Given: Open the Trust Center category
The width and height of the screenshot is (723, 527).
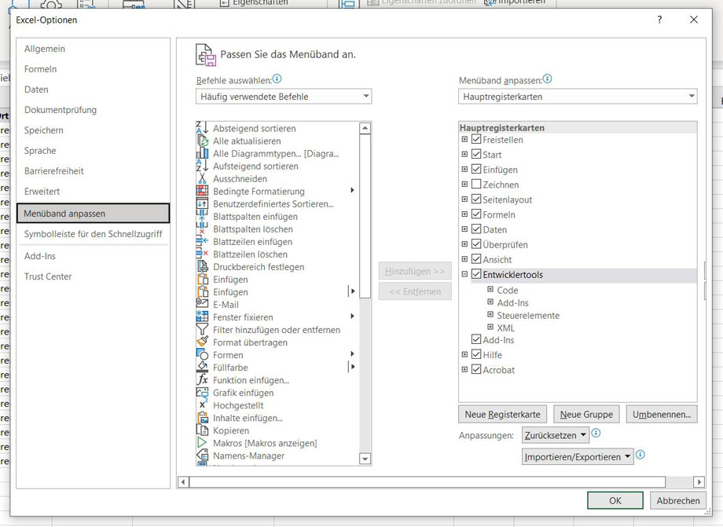Looking at the screenshot, I should (94, 276).
